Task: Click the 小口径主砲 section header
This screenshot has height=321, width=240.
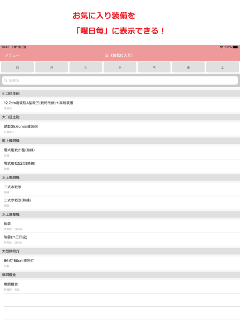Action: [120, 94]
